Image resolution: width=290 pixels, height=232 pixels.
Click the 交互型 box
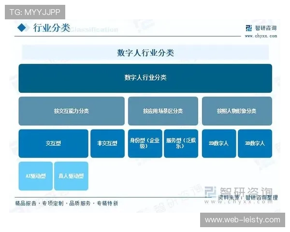pyautogui.click(x=54, y=144)
